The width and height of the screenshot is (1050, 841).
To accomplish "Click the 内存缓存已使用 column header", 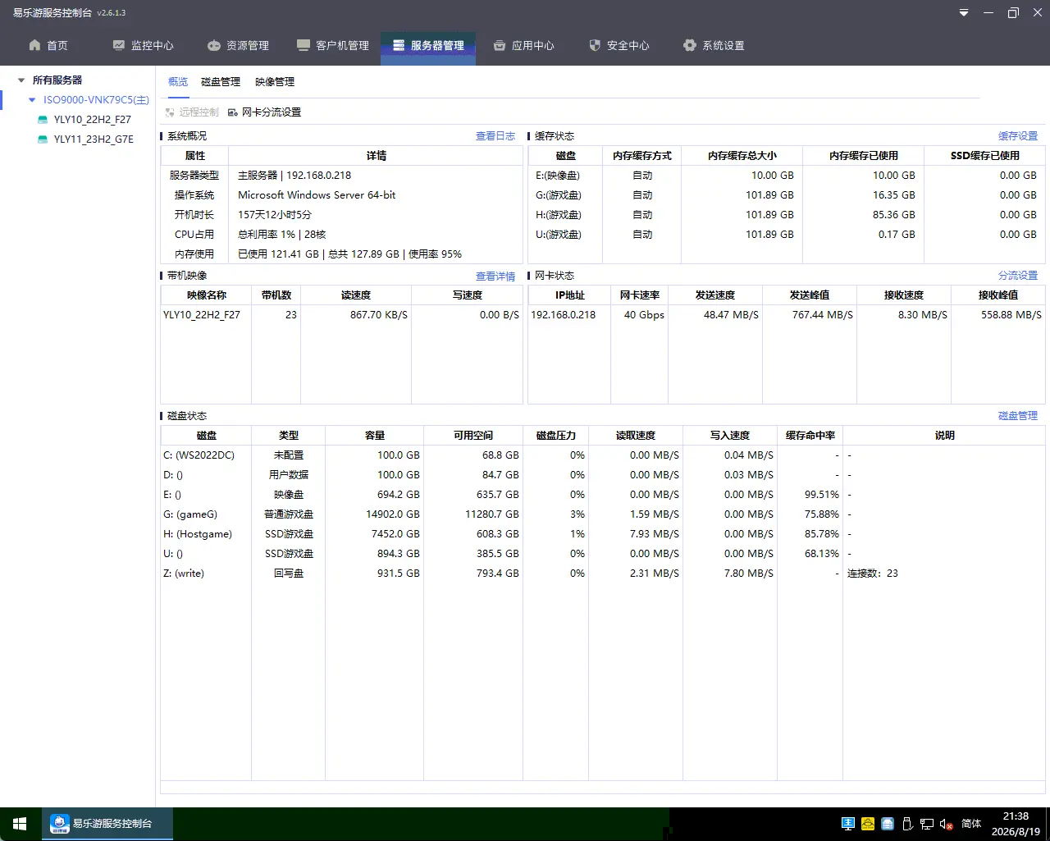I will (x=863, y=156).
